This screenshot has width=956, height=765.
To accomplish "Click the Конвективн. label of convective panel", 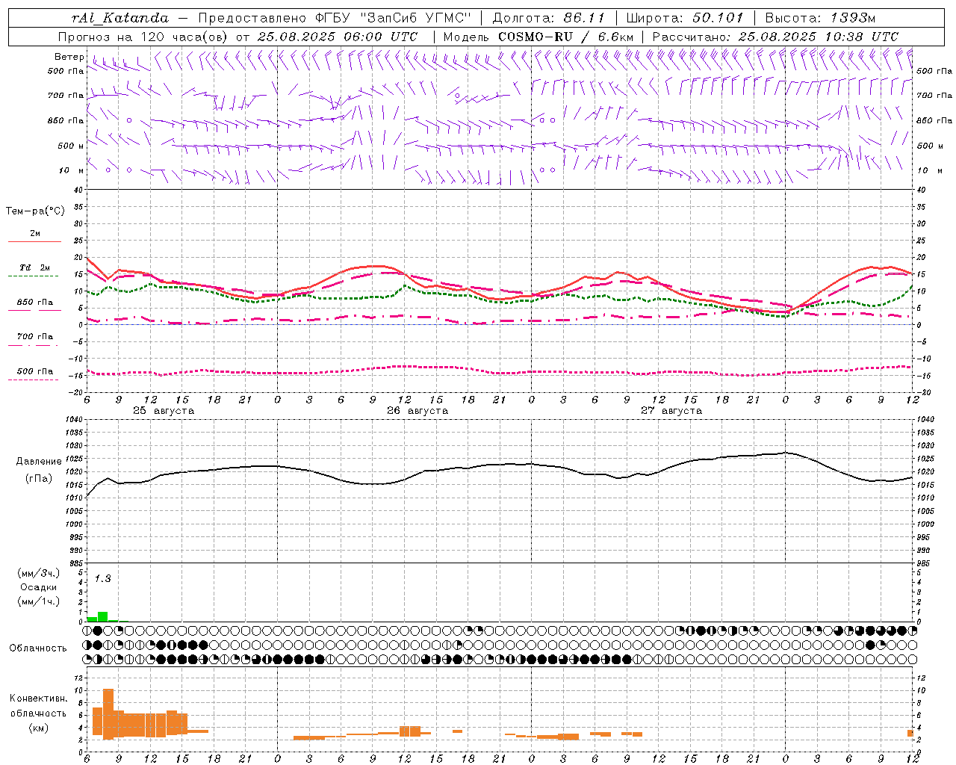I will click(x=39, y=699).
